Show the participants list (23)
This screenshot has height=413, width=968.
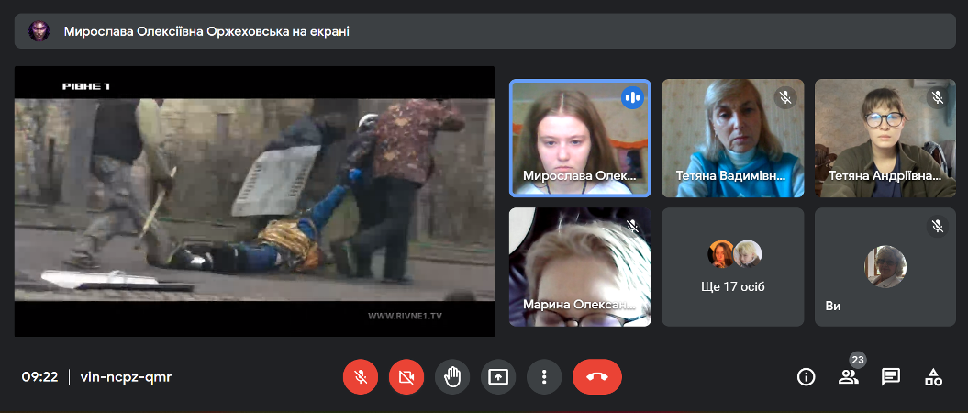[x=848, y=376]
